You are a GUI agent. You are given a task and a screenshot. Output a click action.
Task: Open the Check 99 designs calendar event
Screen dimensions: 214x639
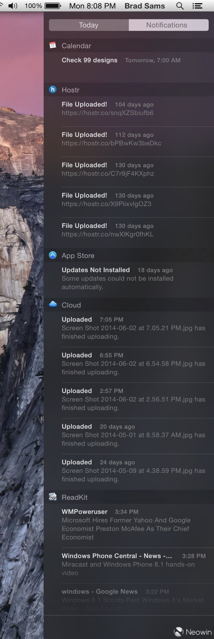tap(89, 60)
